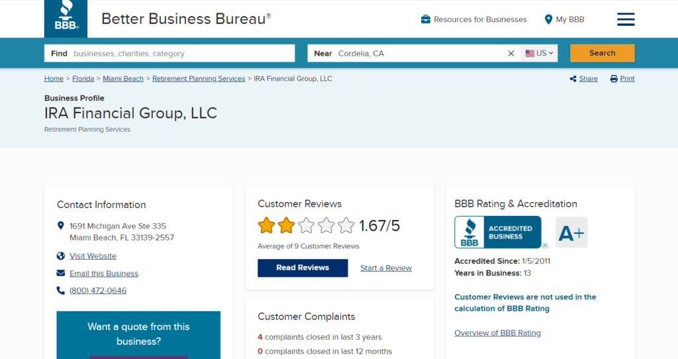The width and height of the screenshot is (678, 359).
Task: Click Customer Reviews are not used notice text
Action: 525,303
